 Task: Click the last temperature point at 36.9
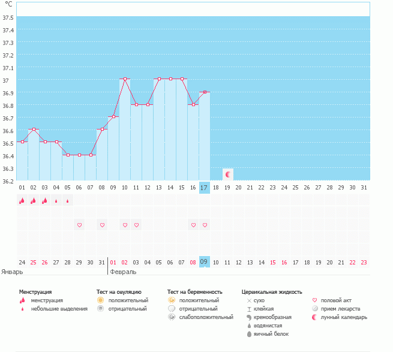point(205,92)
